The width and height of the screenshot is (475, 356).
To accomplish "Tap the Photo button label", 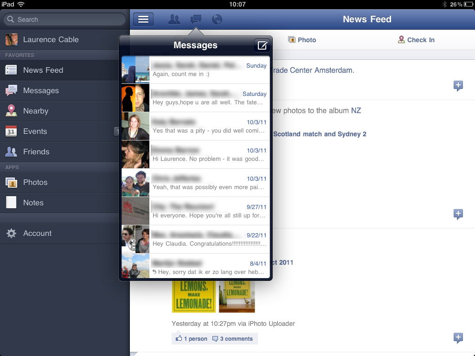I will click(x=307, y=40).
